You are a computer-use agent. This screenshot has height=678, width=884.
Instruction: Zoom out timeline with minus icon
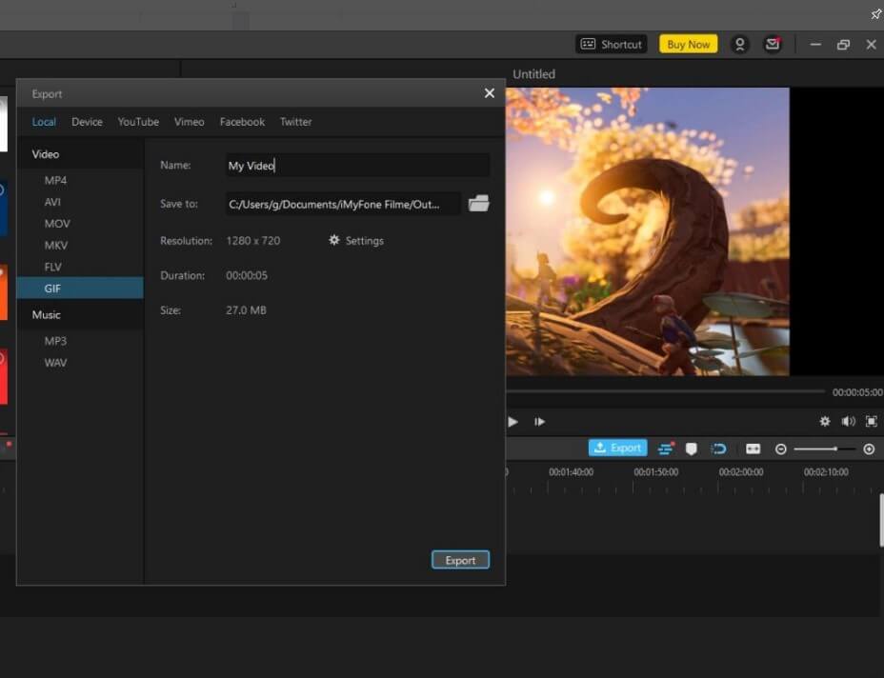(x=781, y=449)
